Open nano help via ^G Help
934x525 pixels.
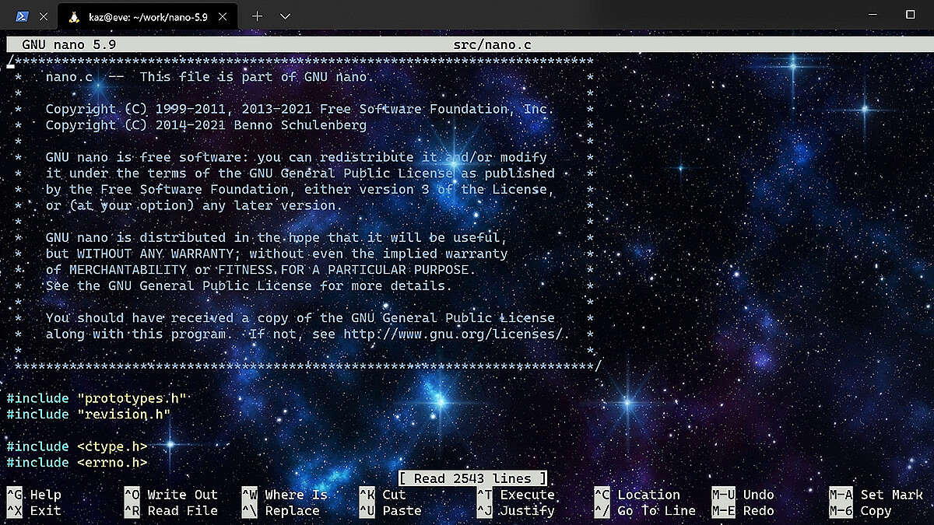[x=33, y=495]
